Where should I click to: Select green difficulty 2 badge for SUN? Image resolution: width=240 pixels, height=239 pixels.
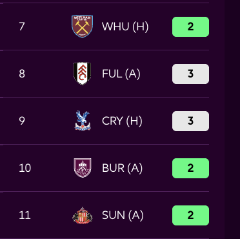[190, 215]
